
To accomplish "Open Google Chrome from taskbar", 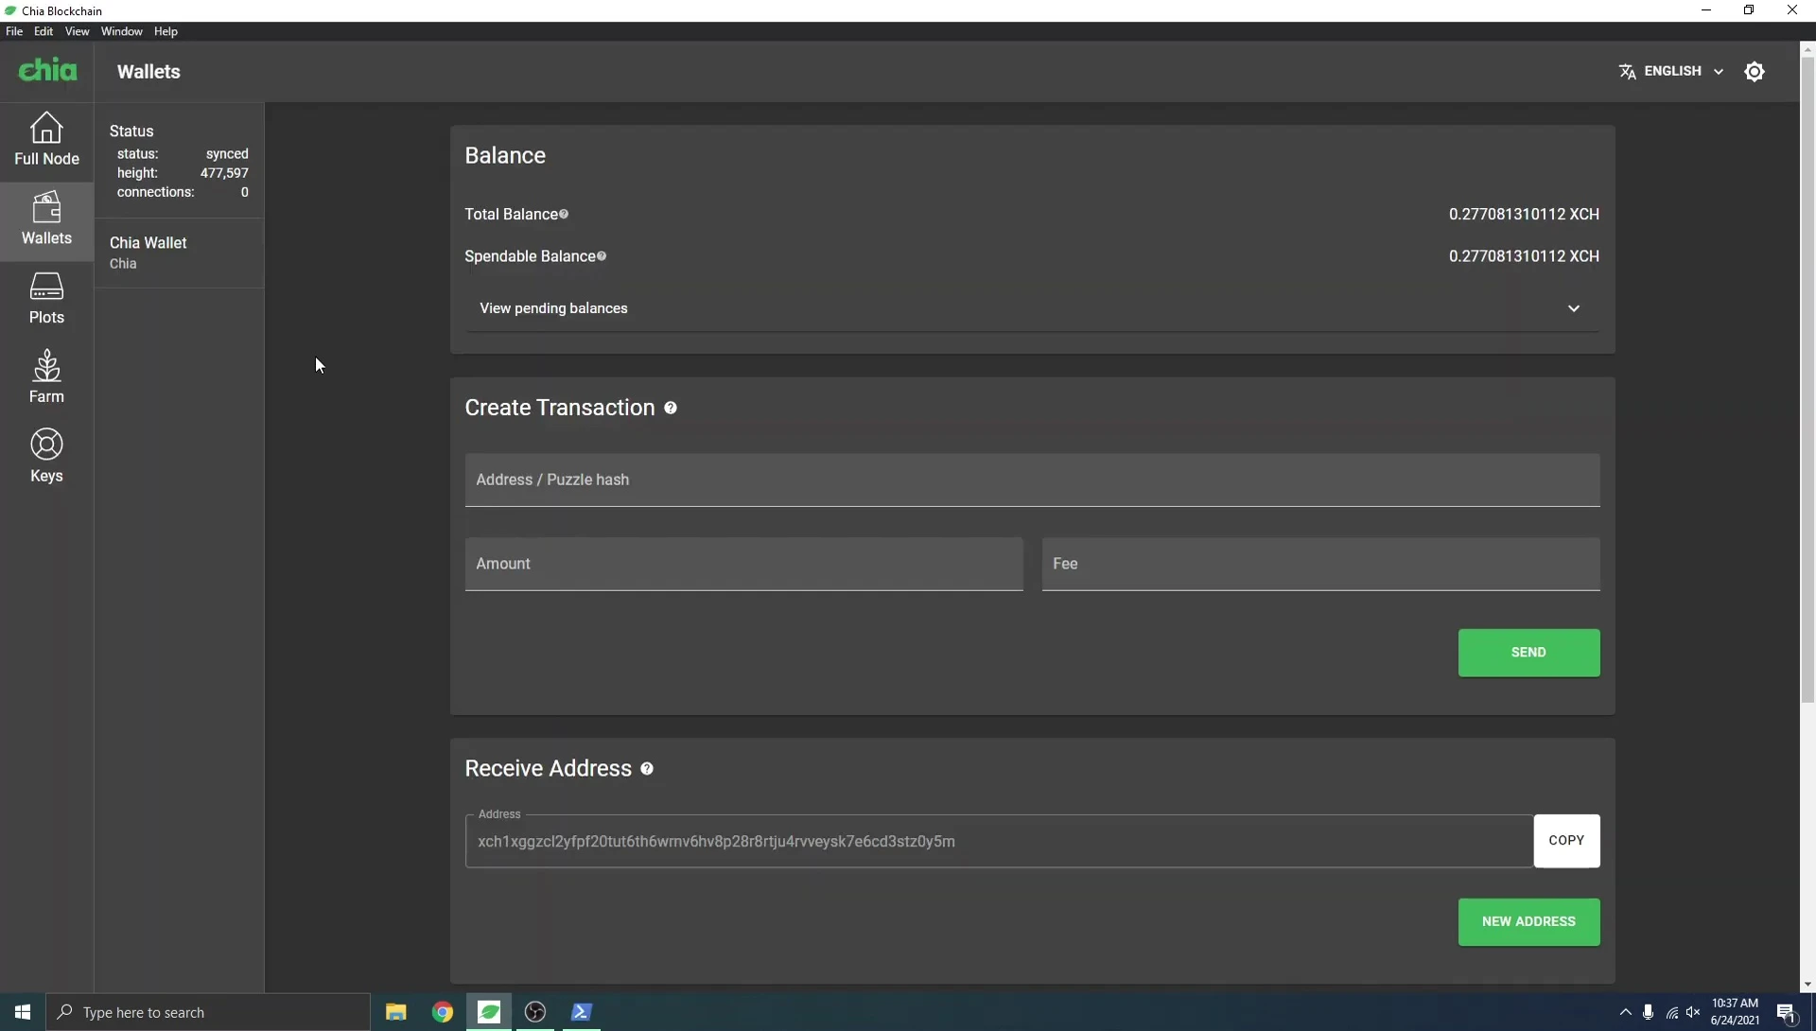I will coord(442,1012).
